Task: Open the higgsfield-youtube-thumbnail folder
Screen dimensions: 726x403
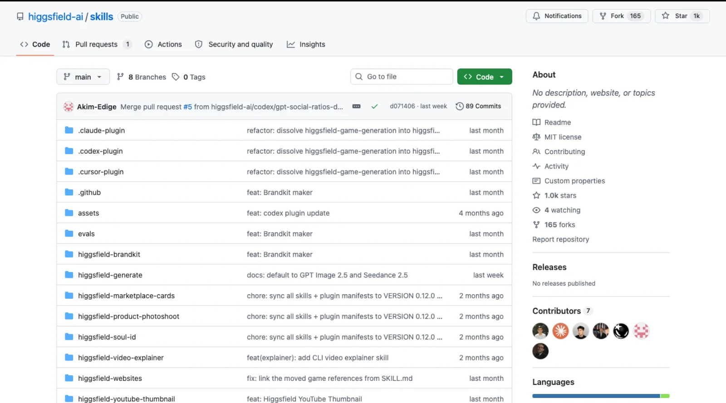Action: 126,399
